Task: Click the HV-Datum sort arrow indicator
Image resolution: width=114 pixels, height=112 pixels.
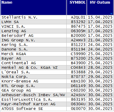Action: [111, 14]
